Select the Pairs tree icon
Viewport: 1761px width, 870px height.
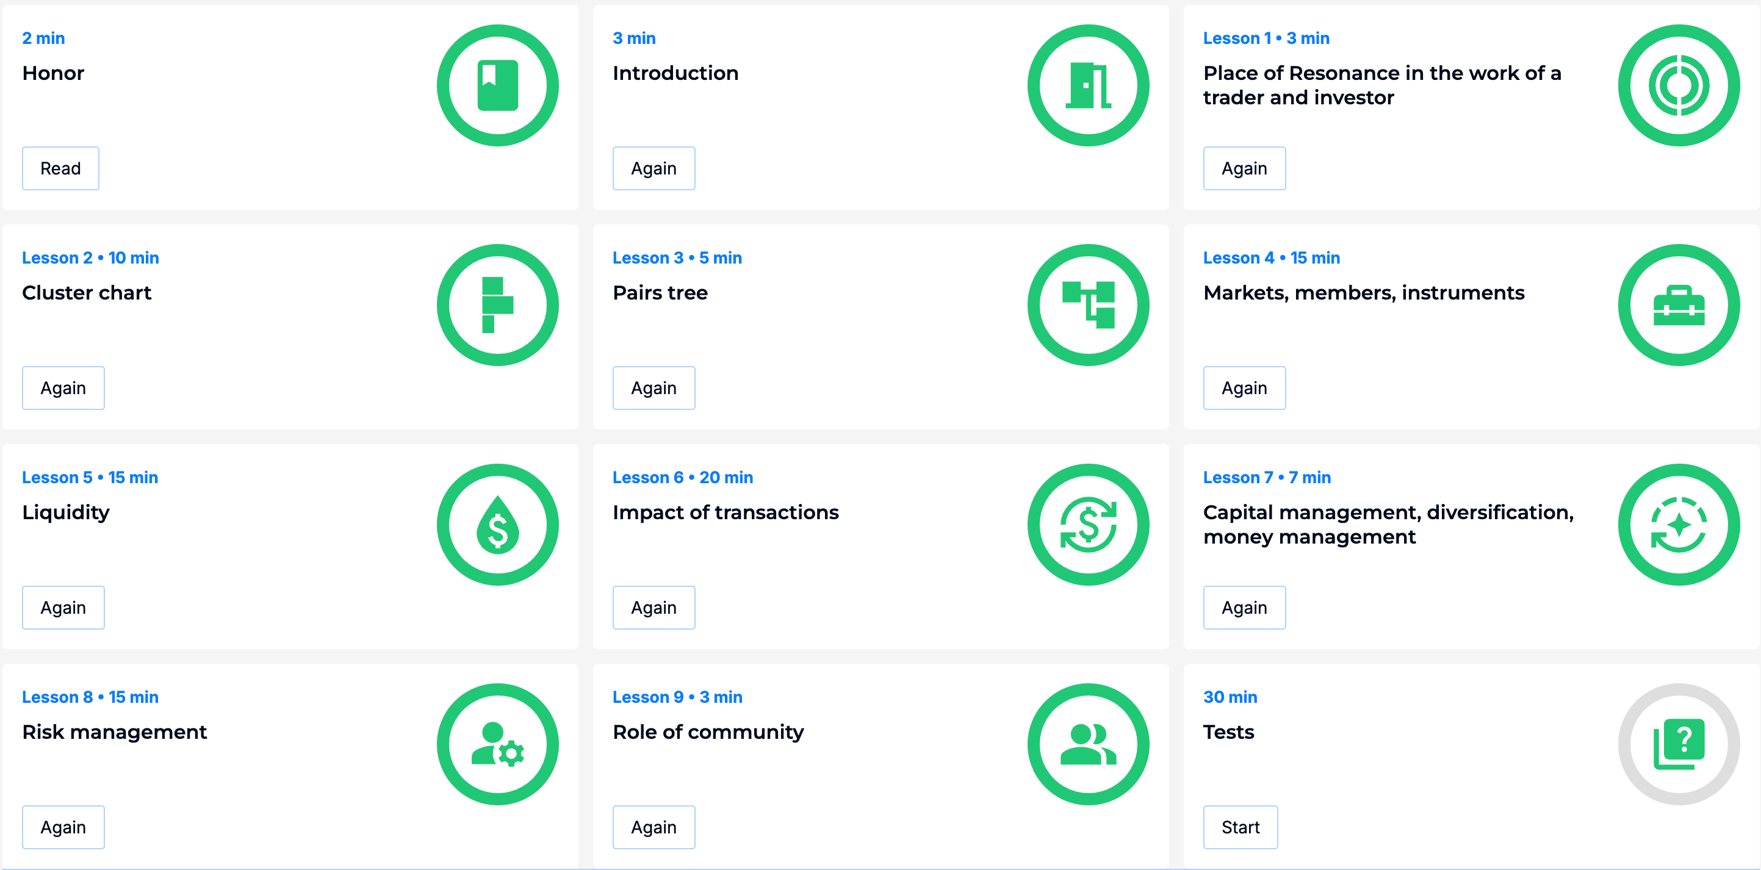(1089, 305)
